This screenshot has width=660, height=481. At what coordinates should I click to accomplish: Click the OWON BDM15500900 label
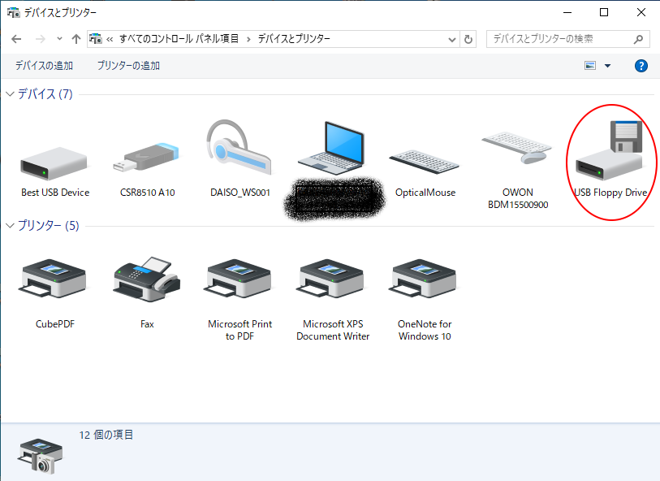pyautogui.click(x=518, y=198)
